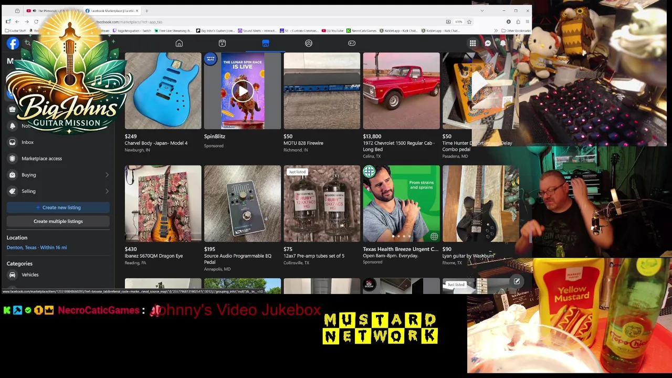The width and height of the screenshot is (672, 378).
Task: Click the $13,800 Chevrolet price text
Action: [x=372, y=136]
